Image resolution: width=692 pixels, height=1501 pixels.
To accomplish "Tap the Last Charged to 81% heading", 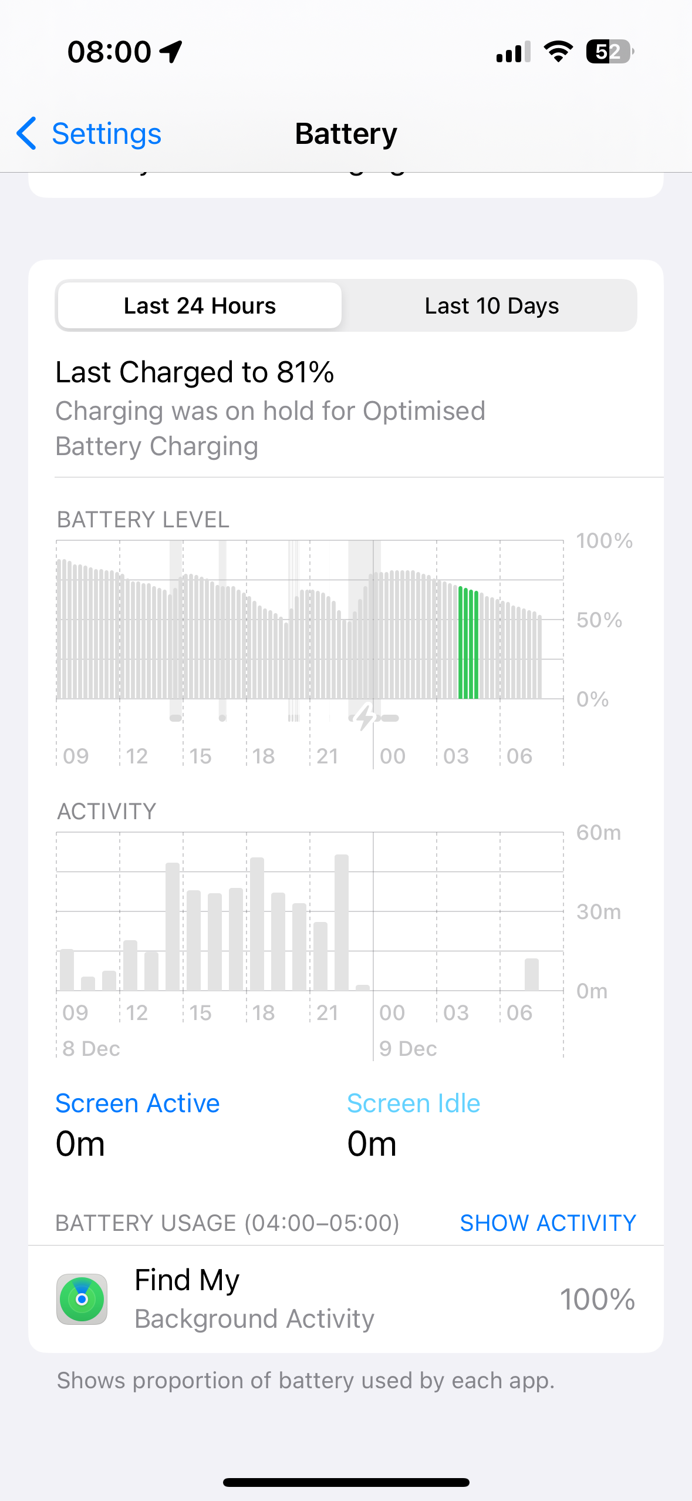I will click(x=195, y=372).
